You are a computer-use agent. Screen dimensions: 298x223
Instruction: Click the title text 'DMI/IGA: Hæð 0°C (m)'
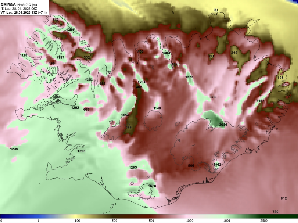18,5
